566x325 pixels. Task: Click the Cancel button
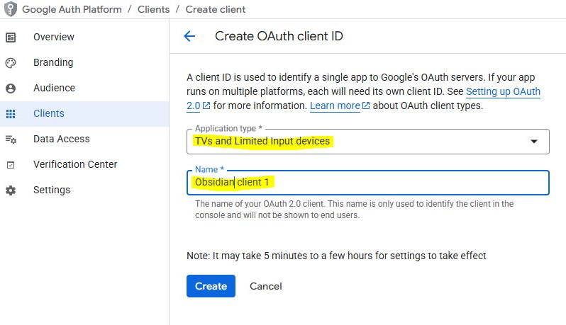point(266,286)
